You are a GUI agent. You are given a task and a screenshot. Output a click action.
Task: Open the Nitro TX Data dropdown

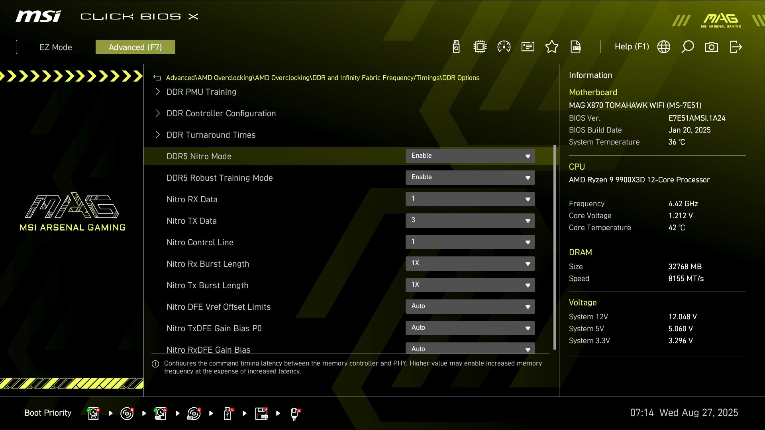tap(470, 221)
